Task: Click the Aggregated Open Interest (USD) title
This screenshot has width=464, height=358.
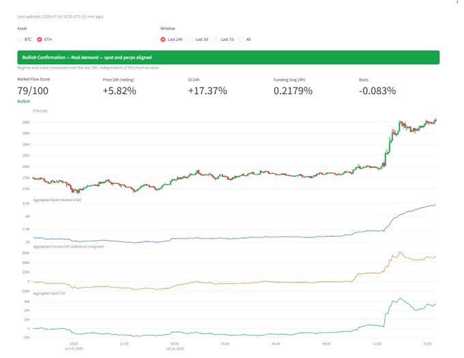Action: coord(57,200)
